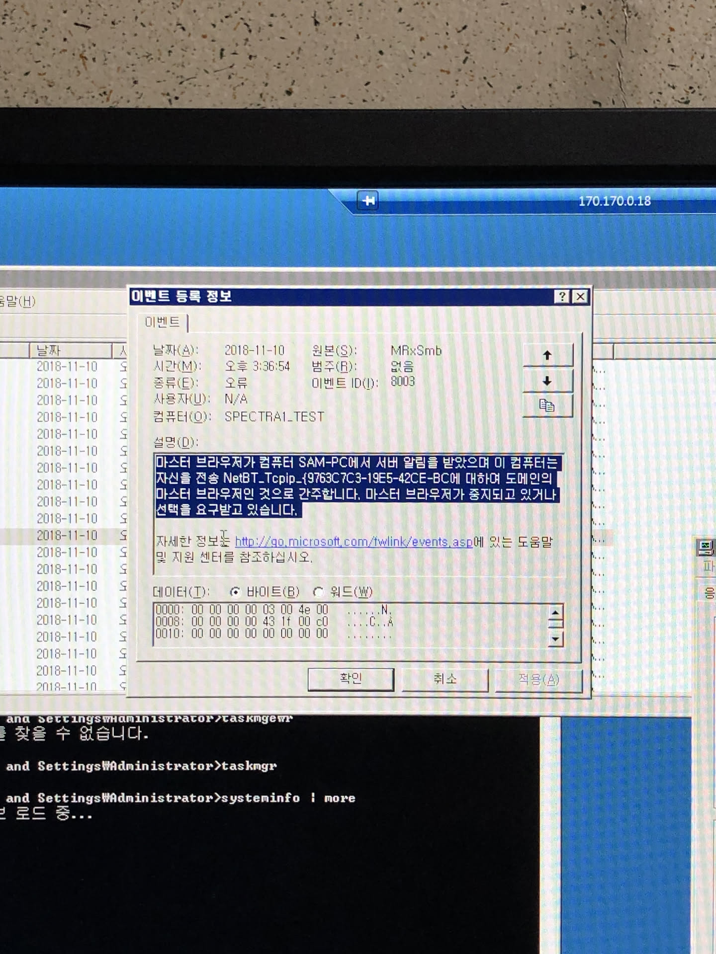Open the go.microsoft.com events.asp link

(x=353, y=542)
